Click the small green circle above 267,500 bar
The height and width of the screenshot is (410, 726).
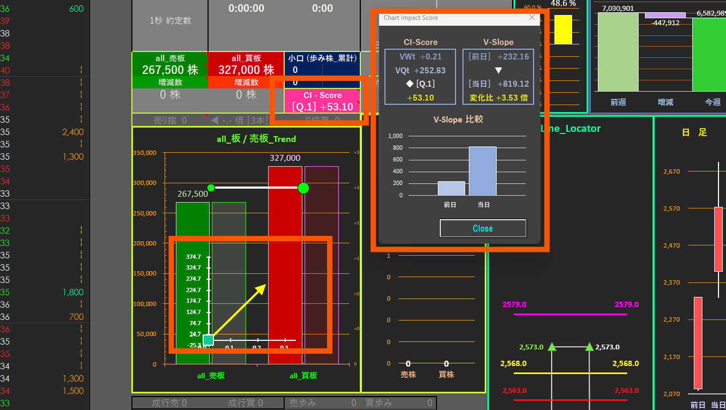[211, 188]
